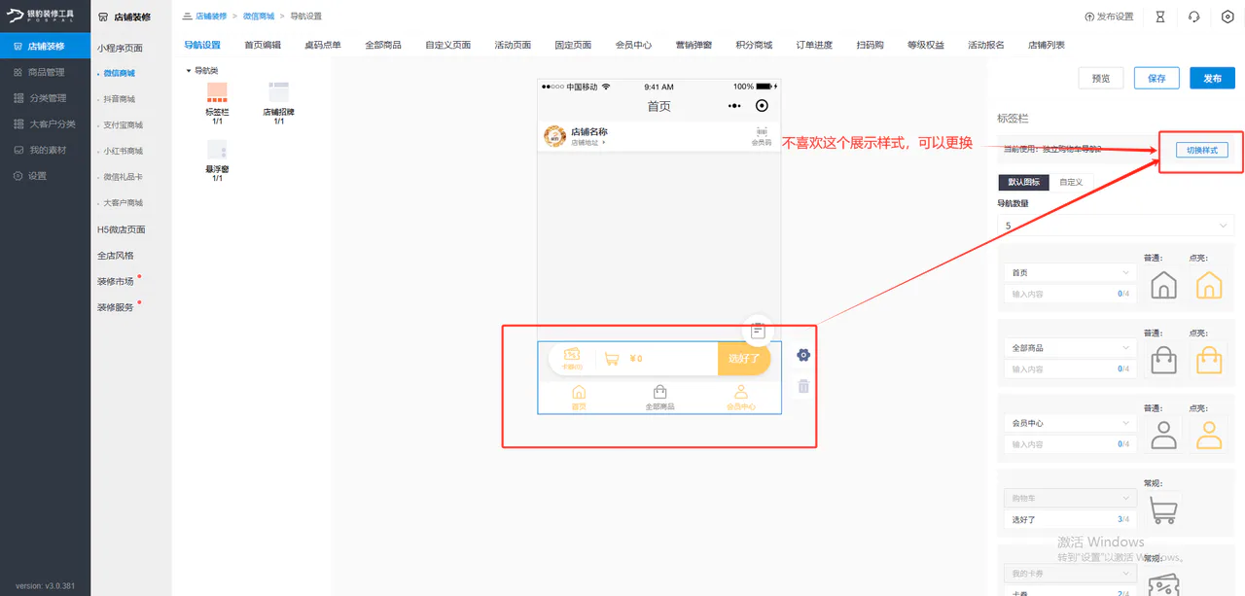Click the shopping cart icon in preview bar
Image resolution: width=1245 pixels, height=596 pixels.
(x=612, y=359)
